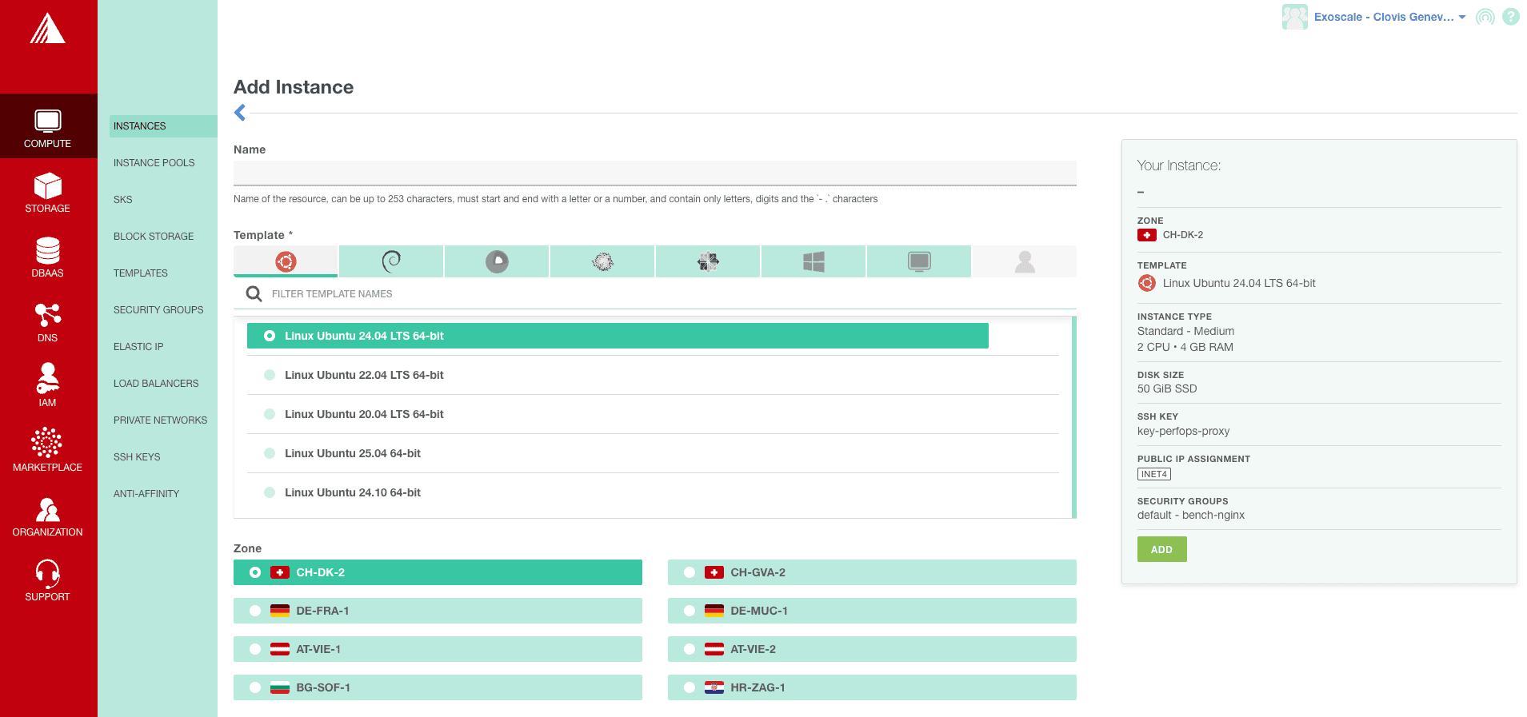Open the Organization section
This screenshot has width=1527, height=717.
[x=48, y=516]
